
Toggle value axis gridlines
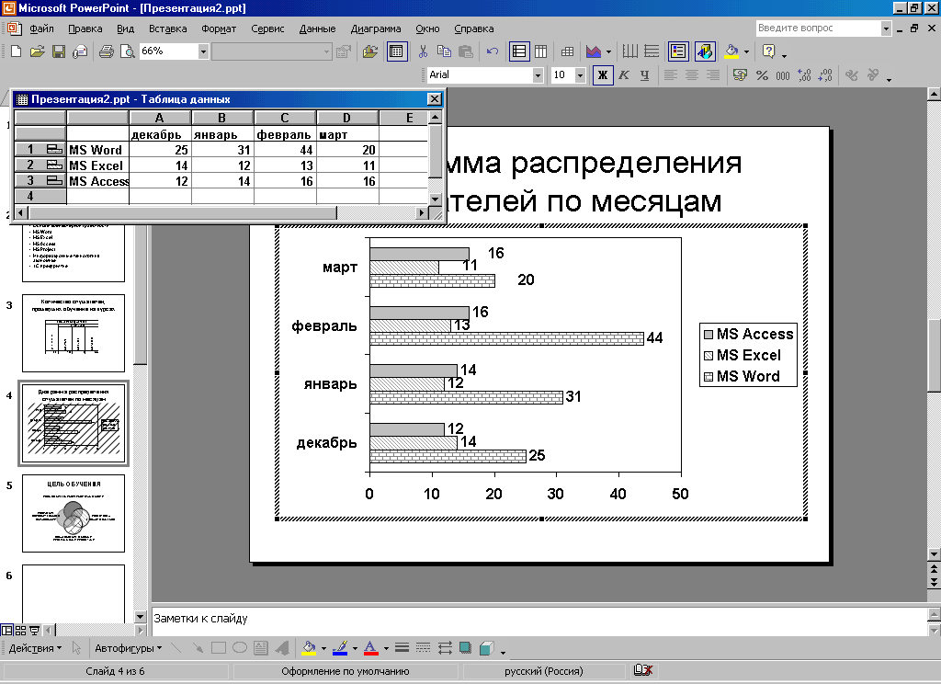click(652, 51)
